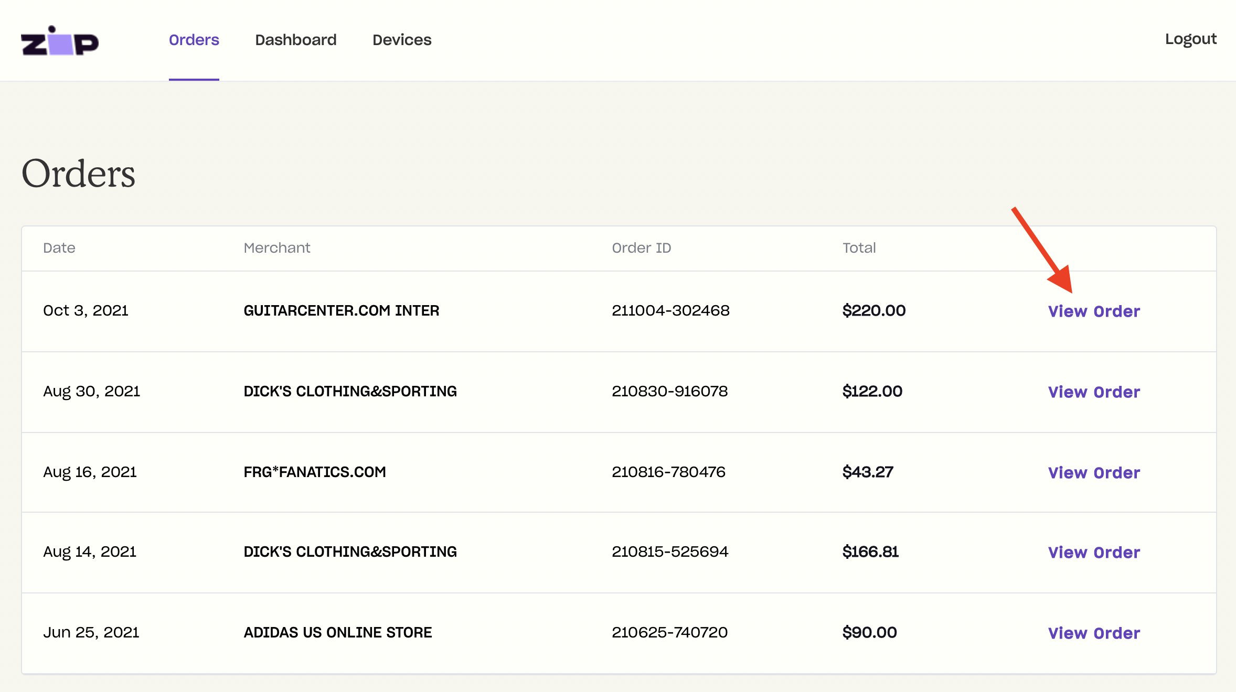Click the Date column header

(x=59, y=248)
